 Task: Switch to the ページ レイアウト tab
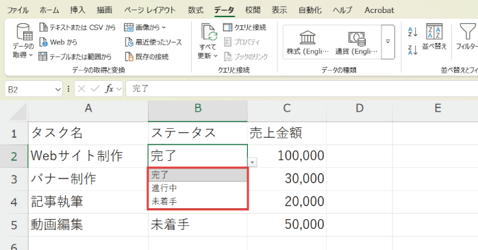pyautogui.click(x=150, y=10)
